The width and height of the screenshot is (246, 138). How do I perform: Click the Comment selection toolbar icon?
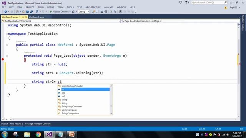coord(101,12)
